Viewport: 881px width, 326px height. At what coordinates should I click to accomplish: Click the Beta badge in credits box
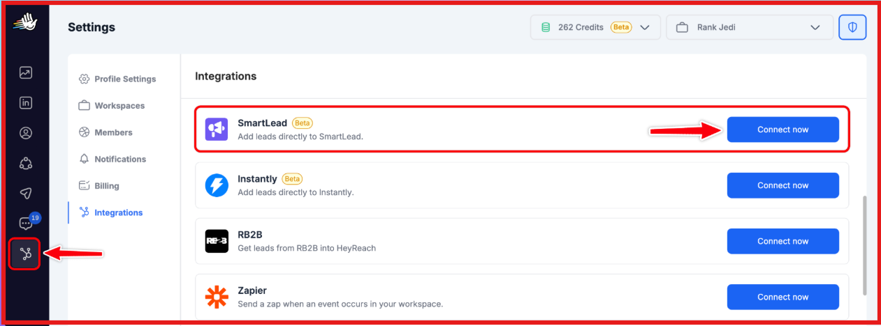click(621, 28)
